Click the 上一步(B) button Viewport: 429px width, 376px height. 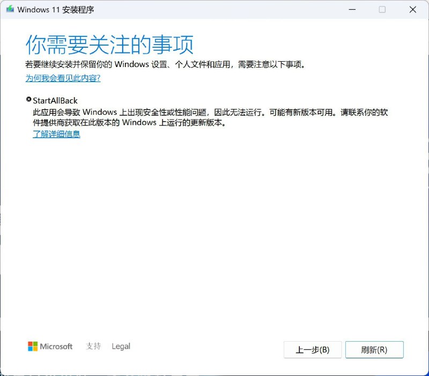point(313,350)
